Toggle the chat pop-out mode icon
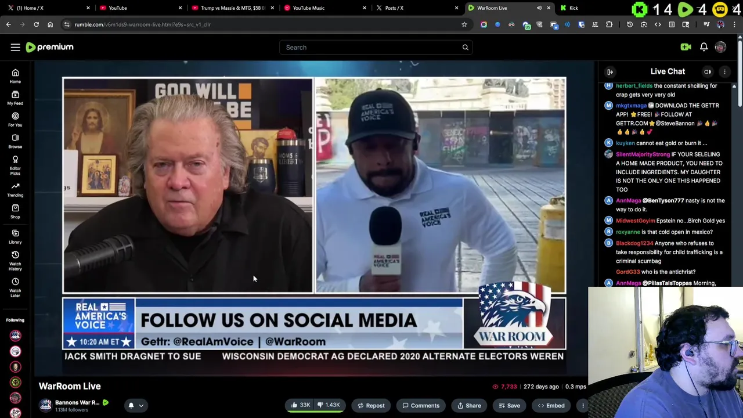 708,72
